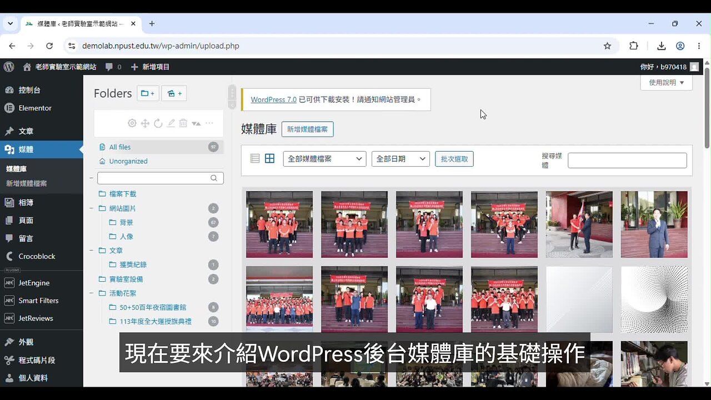Screen dimensions: 711x400
Task: Open the tab search chevron
Action: 10,24
